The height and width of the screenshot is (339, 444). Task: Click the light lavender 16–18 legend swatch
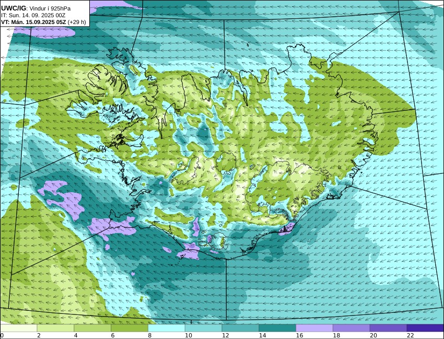point(314,328)
